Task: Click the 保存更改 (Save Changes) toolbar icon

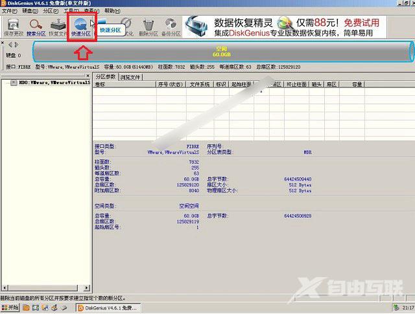Action: [13, 27]
